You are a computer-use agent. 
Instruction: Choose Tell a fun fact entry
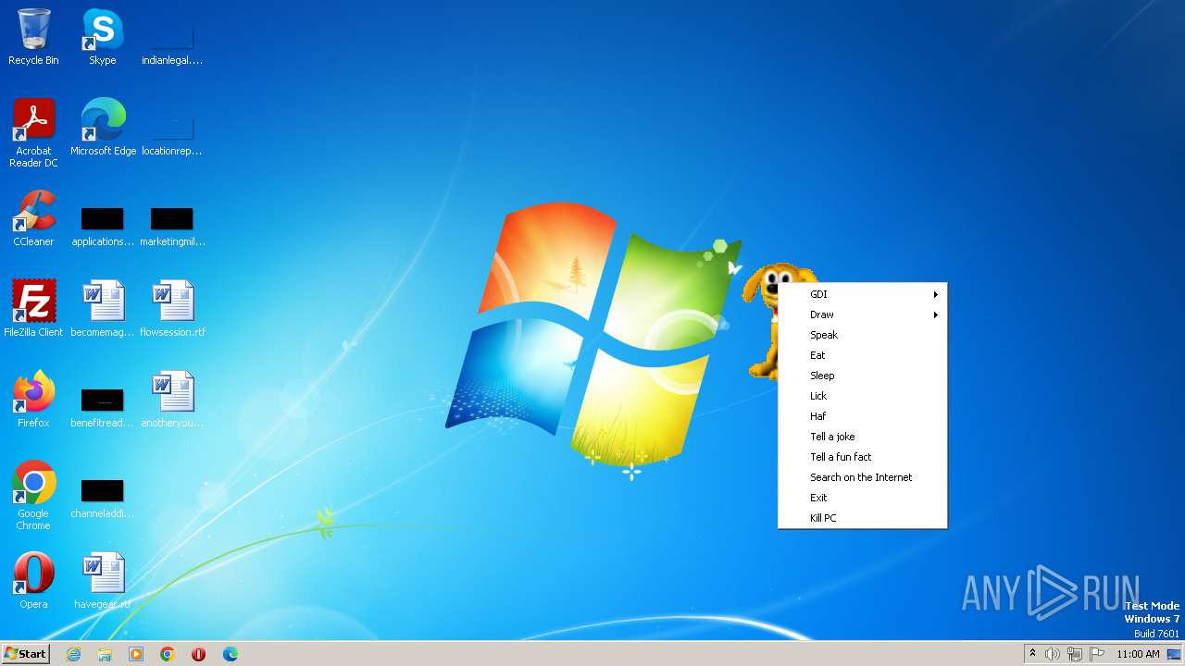point(863,457)
